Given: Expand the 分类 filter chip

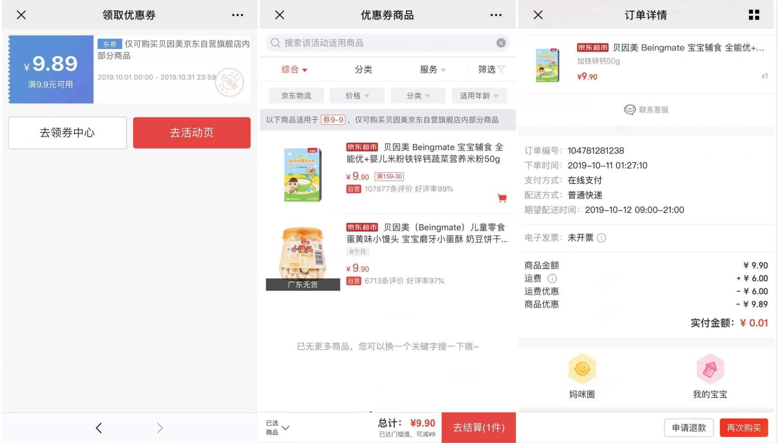Looking at the screenshot, I should point(418,96).
